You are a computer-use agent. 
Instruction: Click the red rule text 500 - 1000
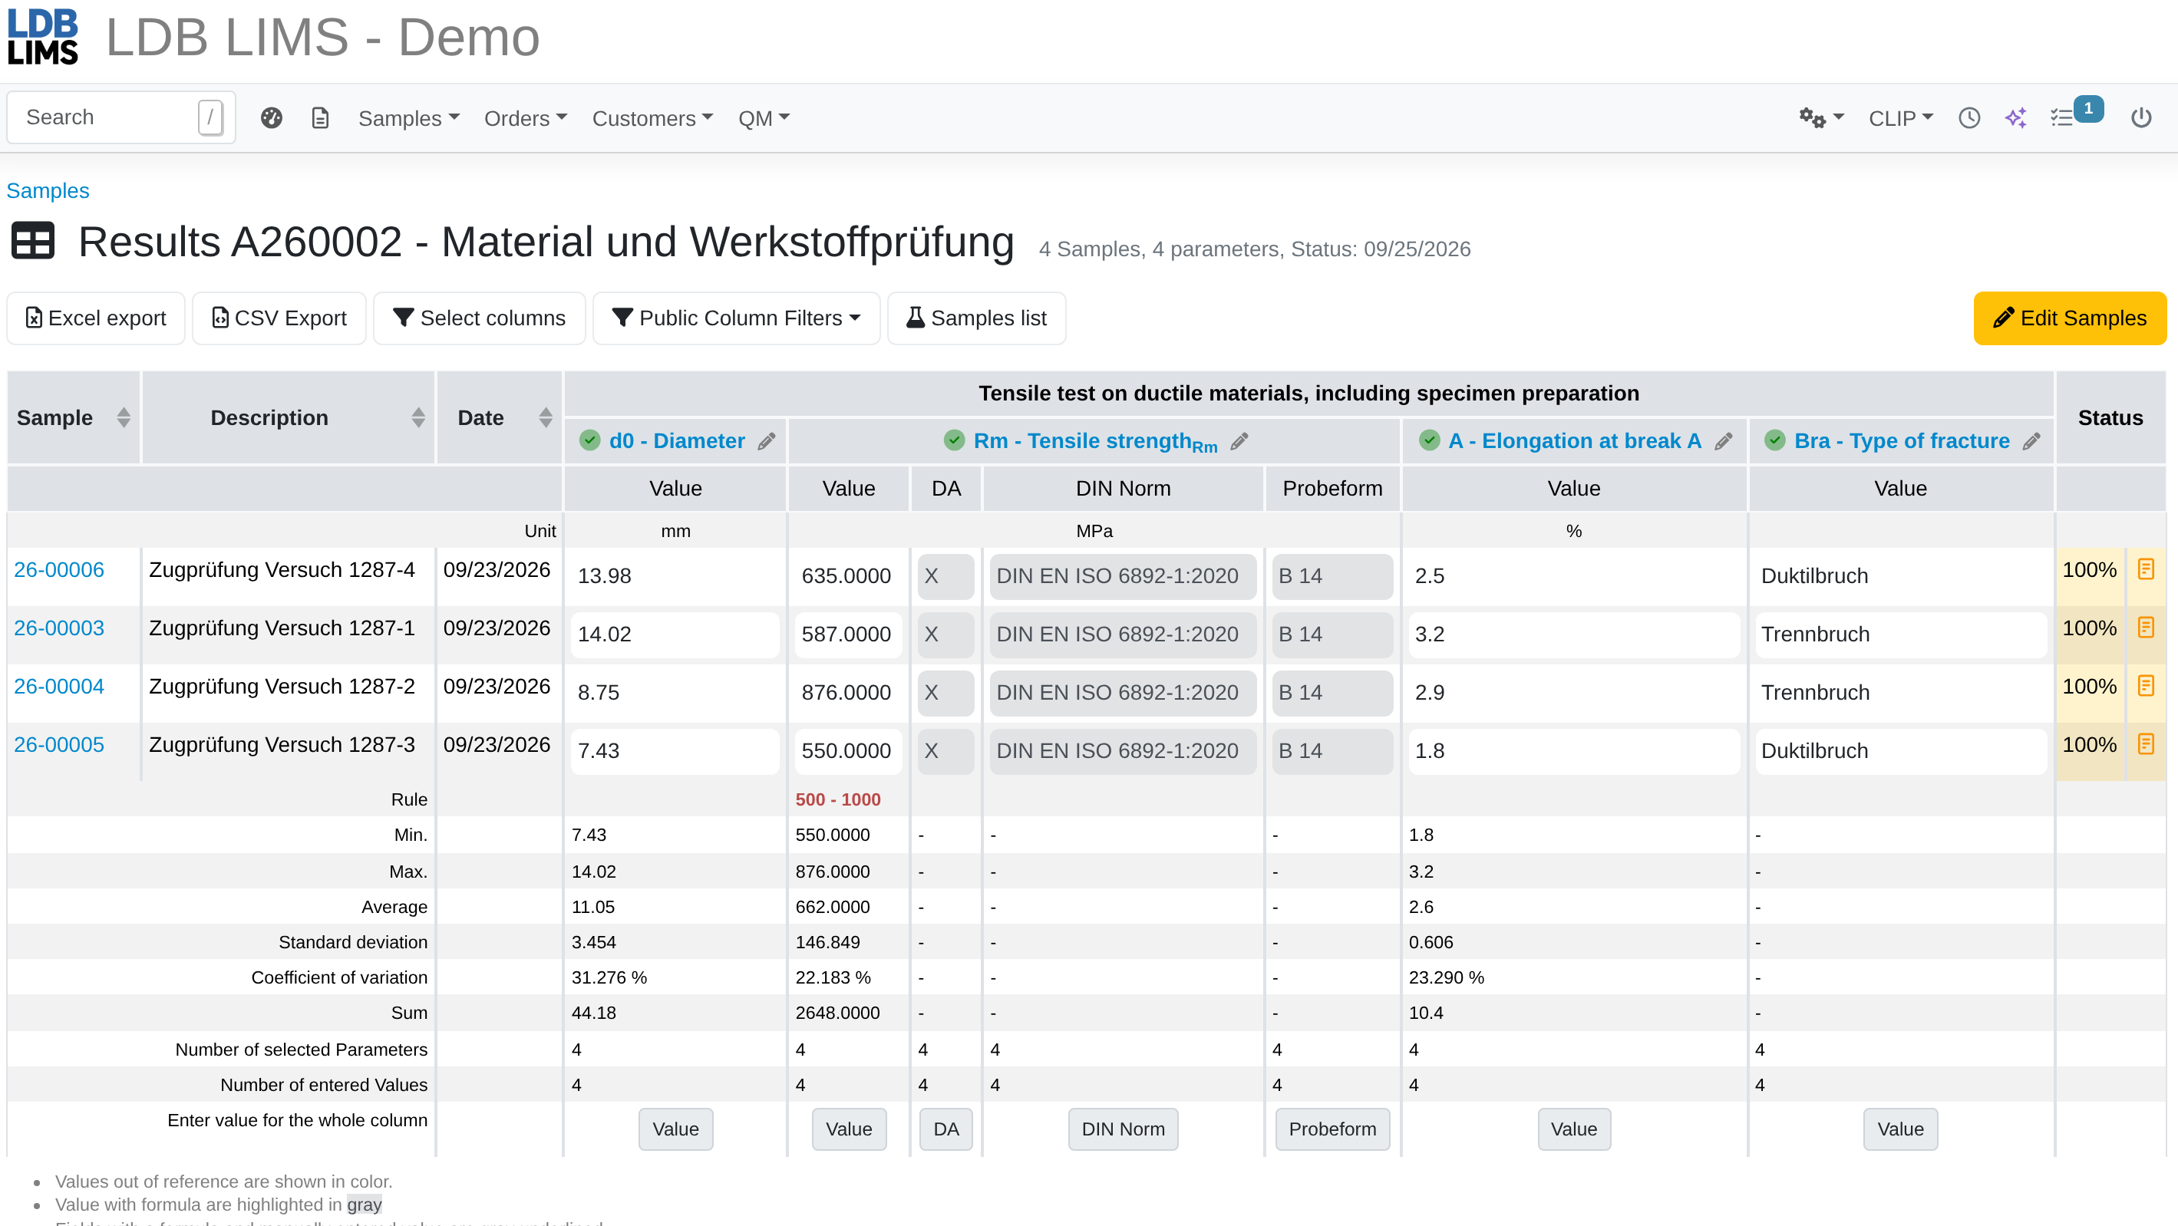pos(838,800)
